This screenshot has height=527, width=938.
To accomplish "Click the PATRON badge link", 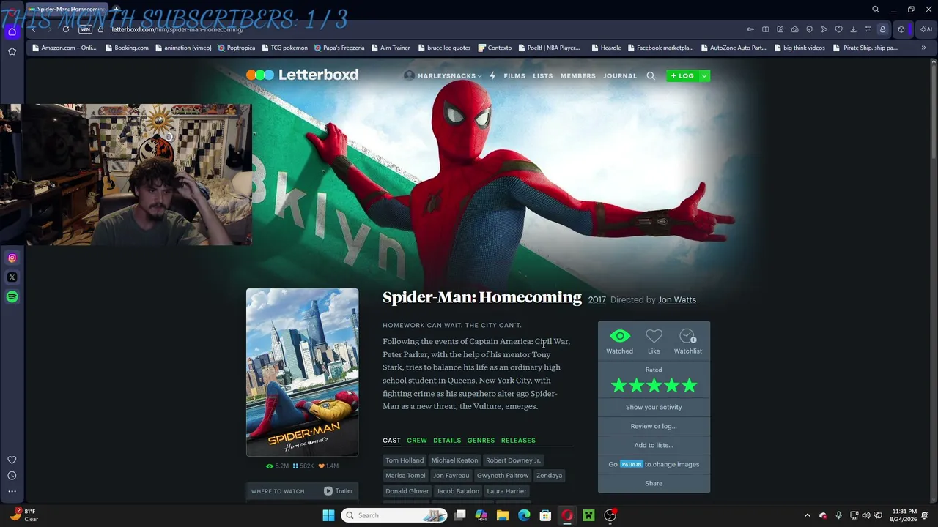I will click(631, 464).
